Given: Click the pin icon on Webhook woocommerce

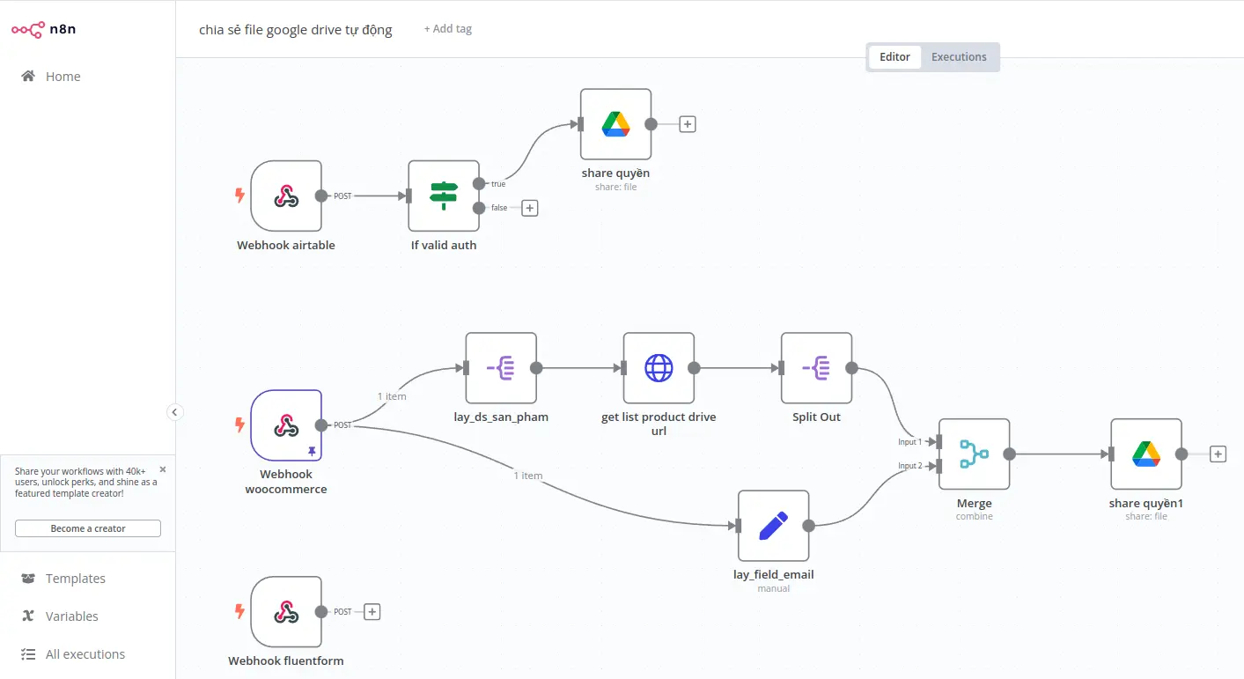Looking at the screenshot, I should tap(311, 450).
